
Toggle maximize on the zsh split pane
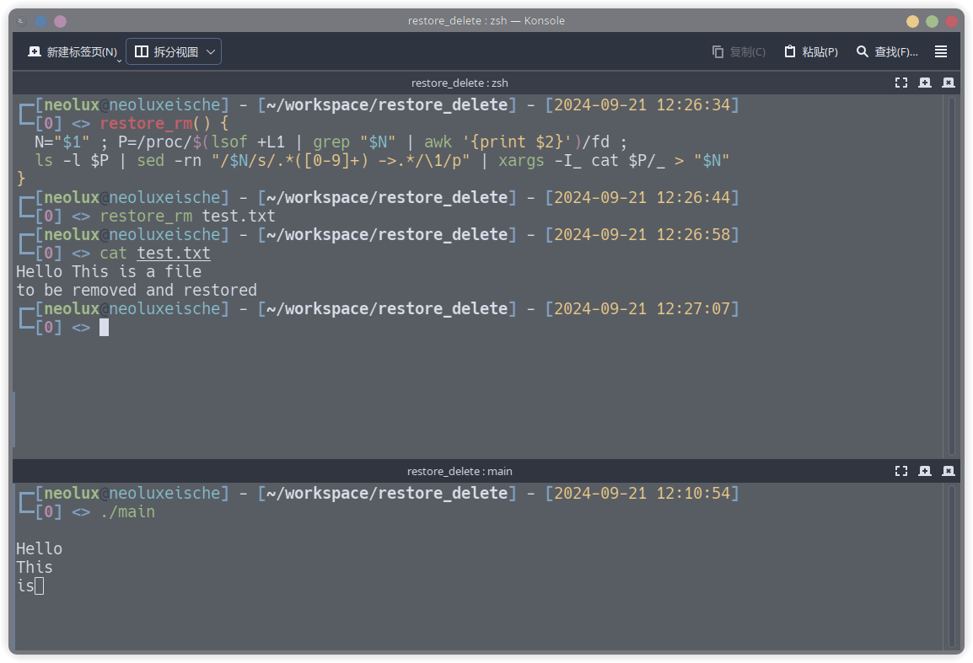(901, 83)
